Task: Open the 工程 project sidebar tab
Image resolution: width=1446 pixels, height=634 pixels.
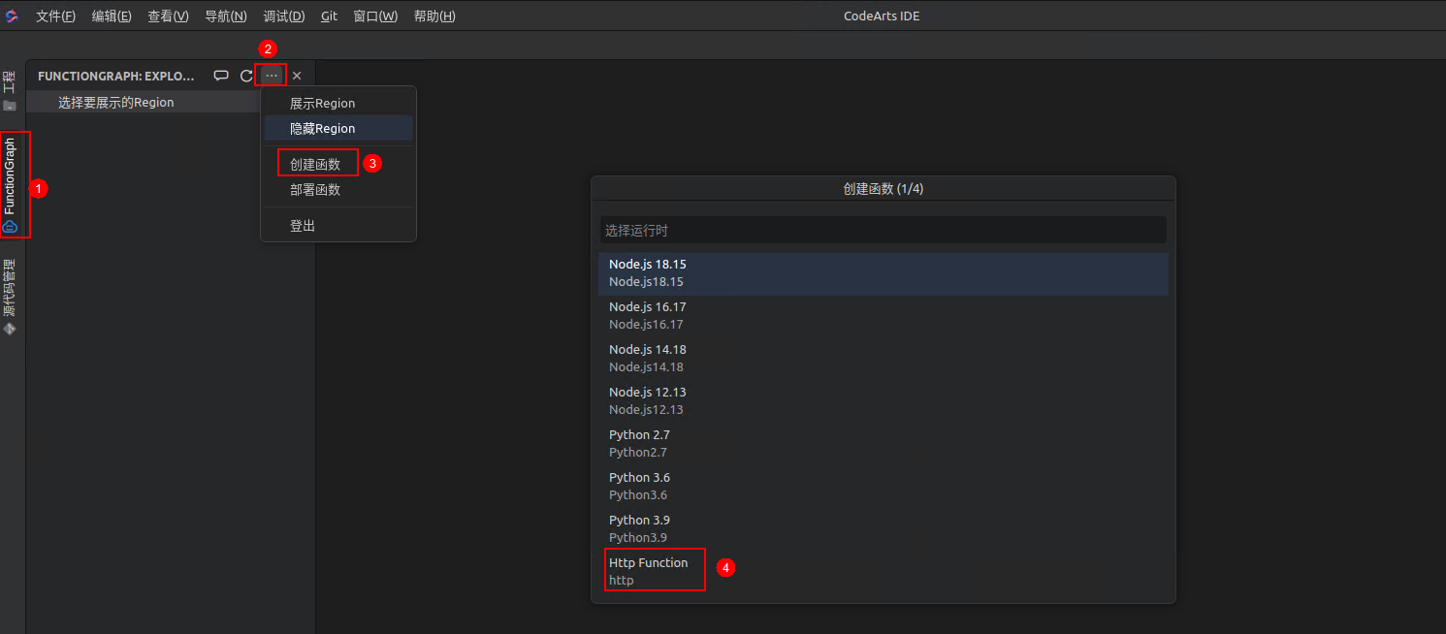Action: point(10,90)
